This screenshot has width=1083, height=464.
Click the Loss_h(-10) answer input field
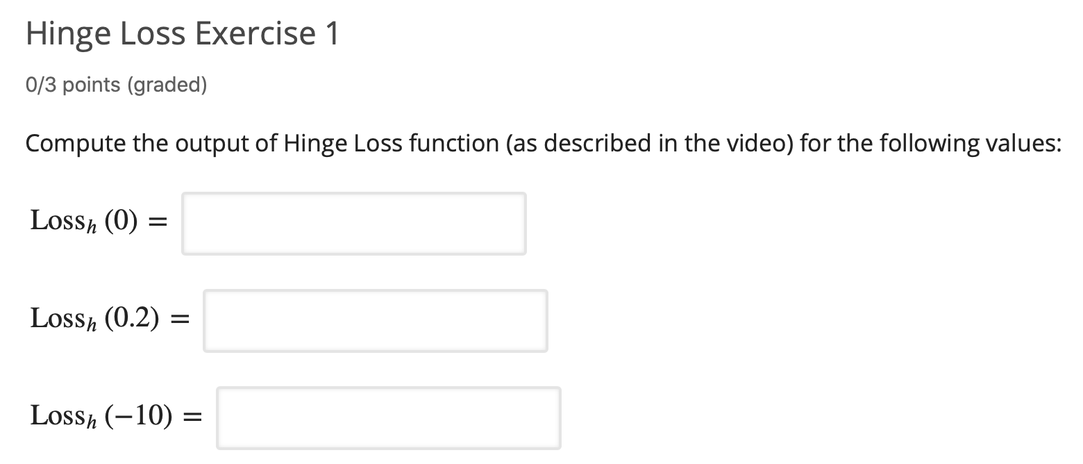point(389,417)
